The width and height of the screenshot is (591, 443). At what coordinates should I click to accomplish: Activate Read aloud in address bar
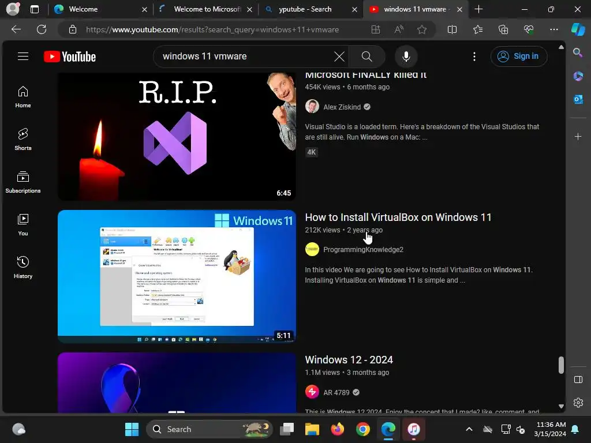[x=399, y=29]
